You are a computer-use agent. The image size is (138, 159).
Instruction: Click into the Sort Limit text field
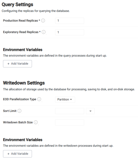(69, 111)
